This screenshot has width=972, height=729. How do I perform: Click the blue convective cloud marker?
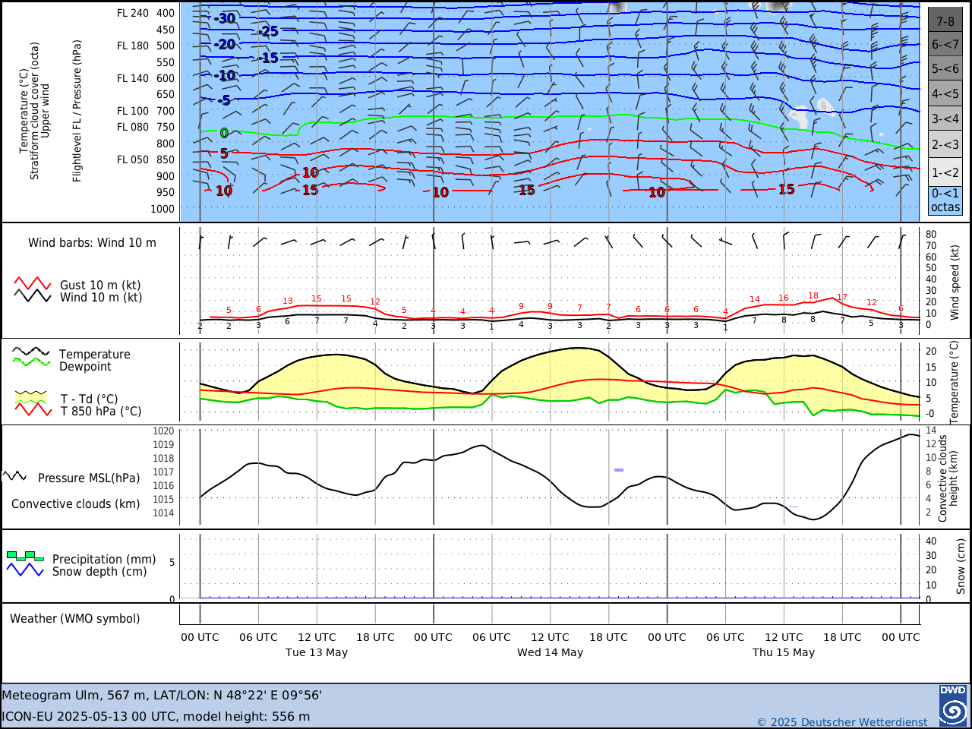(x=619, y=470)
